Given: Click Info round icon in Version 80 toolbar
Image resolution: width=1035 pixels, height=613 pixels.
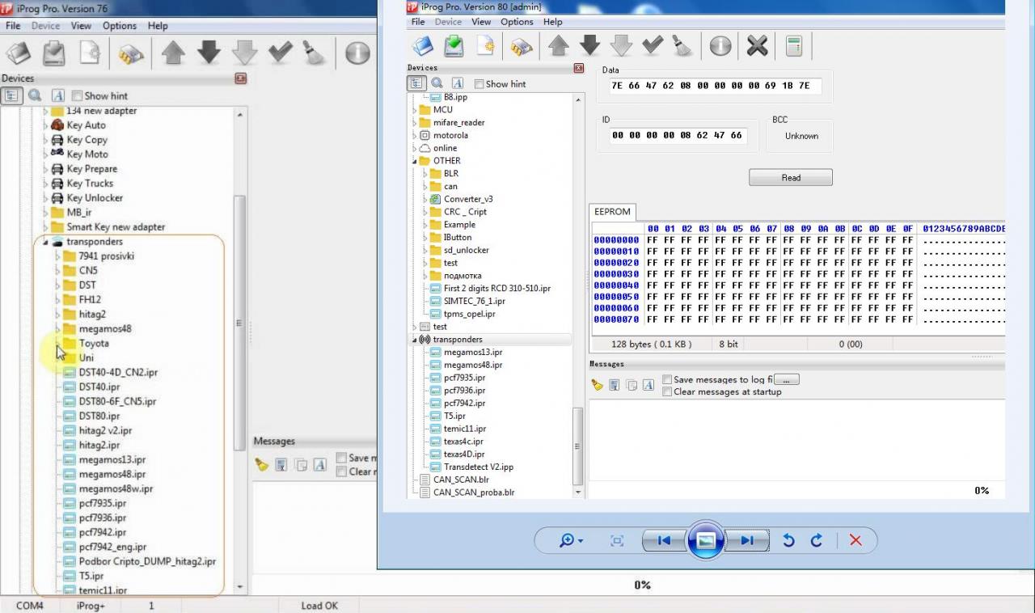Looking at the screenshot, I should (x=720, y=46).
